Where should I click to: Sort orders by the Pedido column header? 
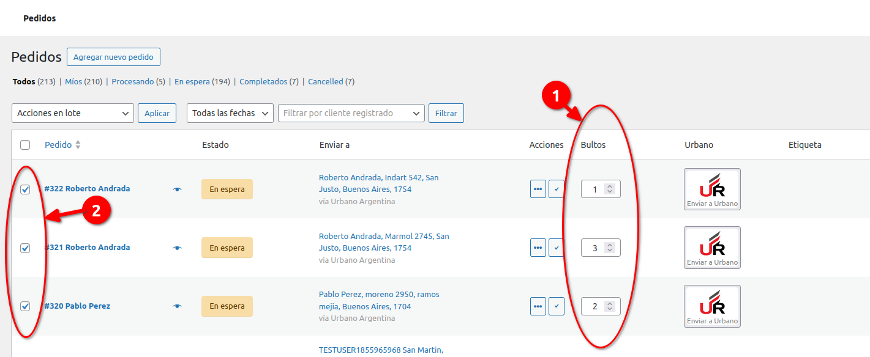point(58,145)
